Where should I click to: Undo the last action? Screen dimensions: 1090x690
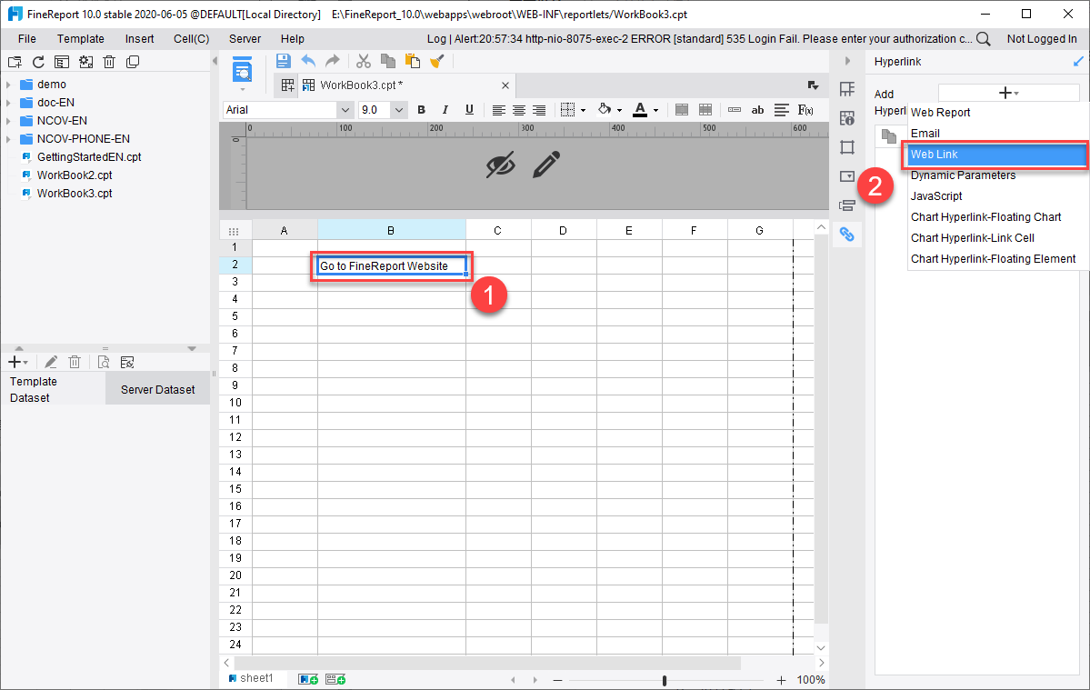coord(308,61)
